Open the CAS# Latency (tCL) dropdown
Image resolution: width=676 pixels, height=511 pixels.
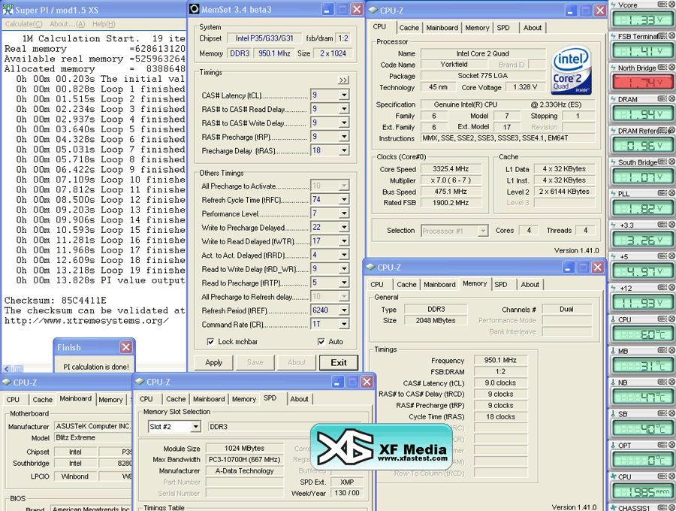[x=344, y=95]
